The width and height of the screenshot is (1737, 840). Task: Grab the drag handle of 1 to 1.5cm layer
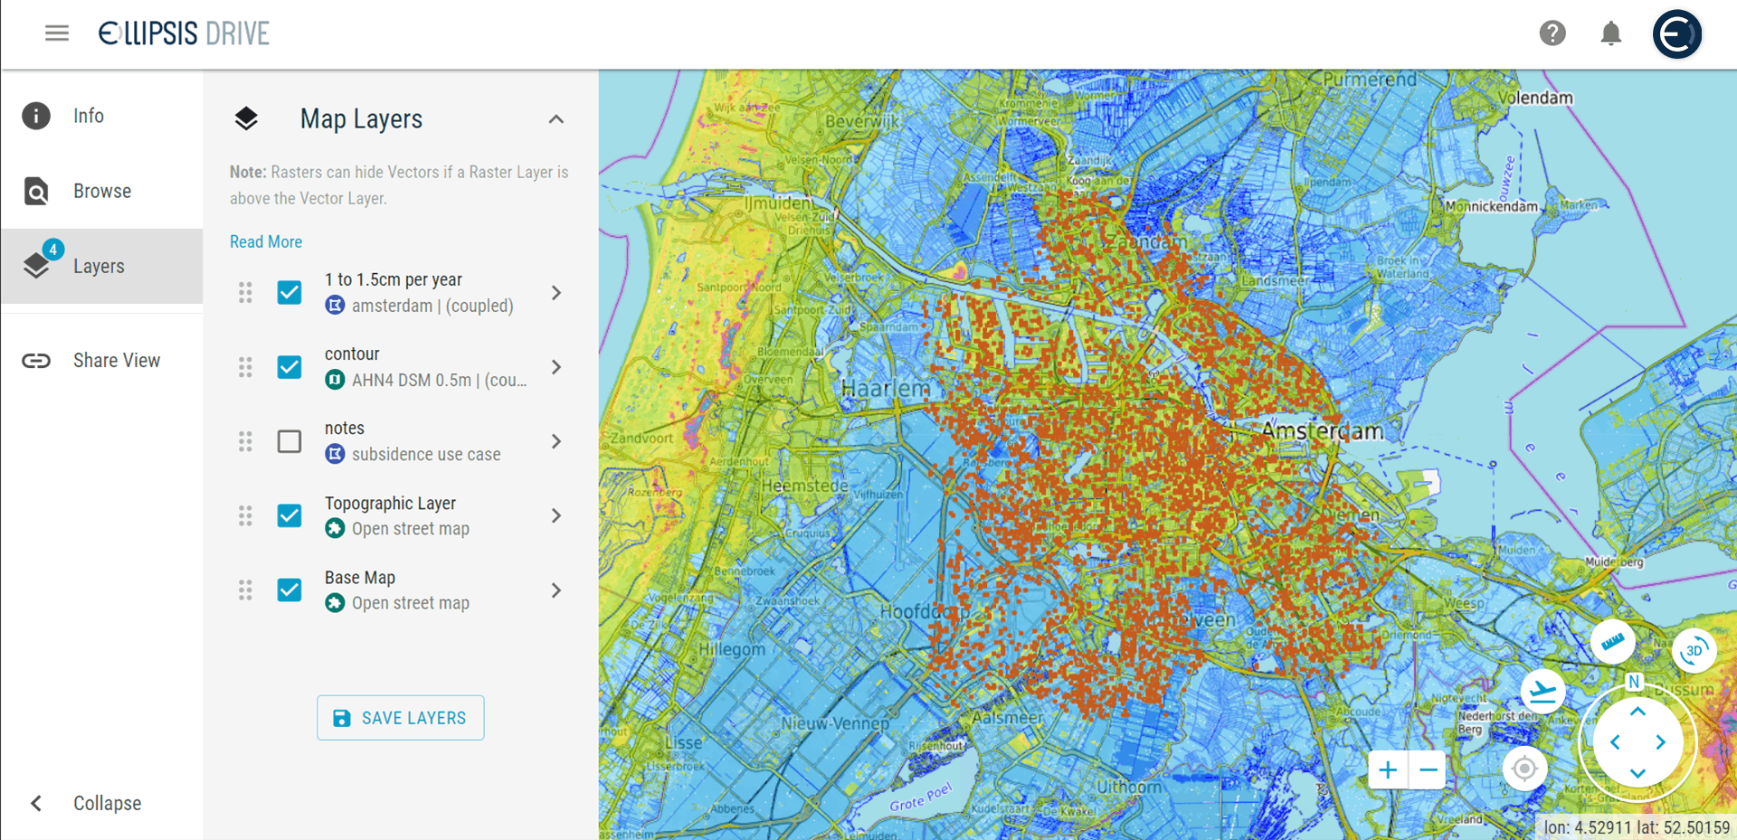coord(245,293)
